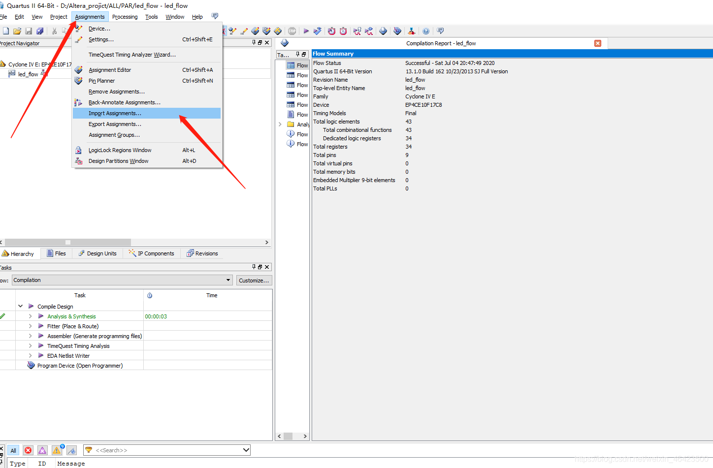This screenshot has height=468, width=713.
Task: Open Design Partitions Window menu entry
Action: [x=147, y=161]
